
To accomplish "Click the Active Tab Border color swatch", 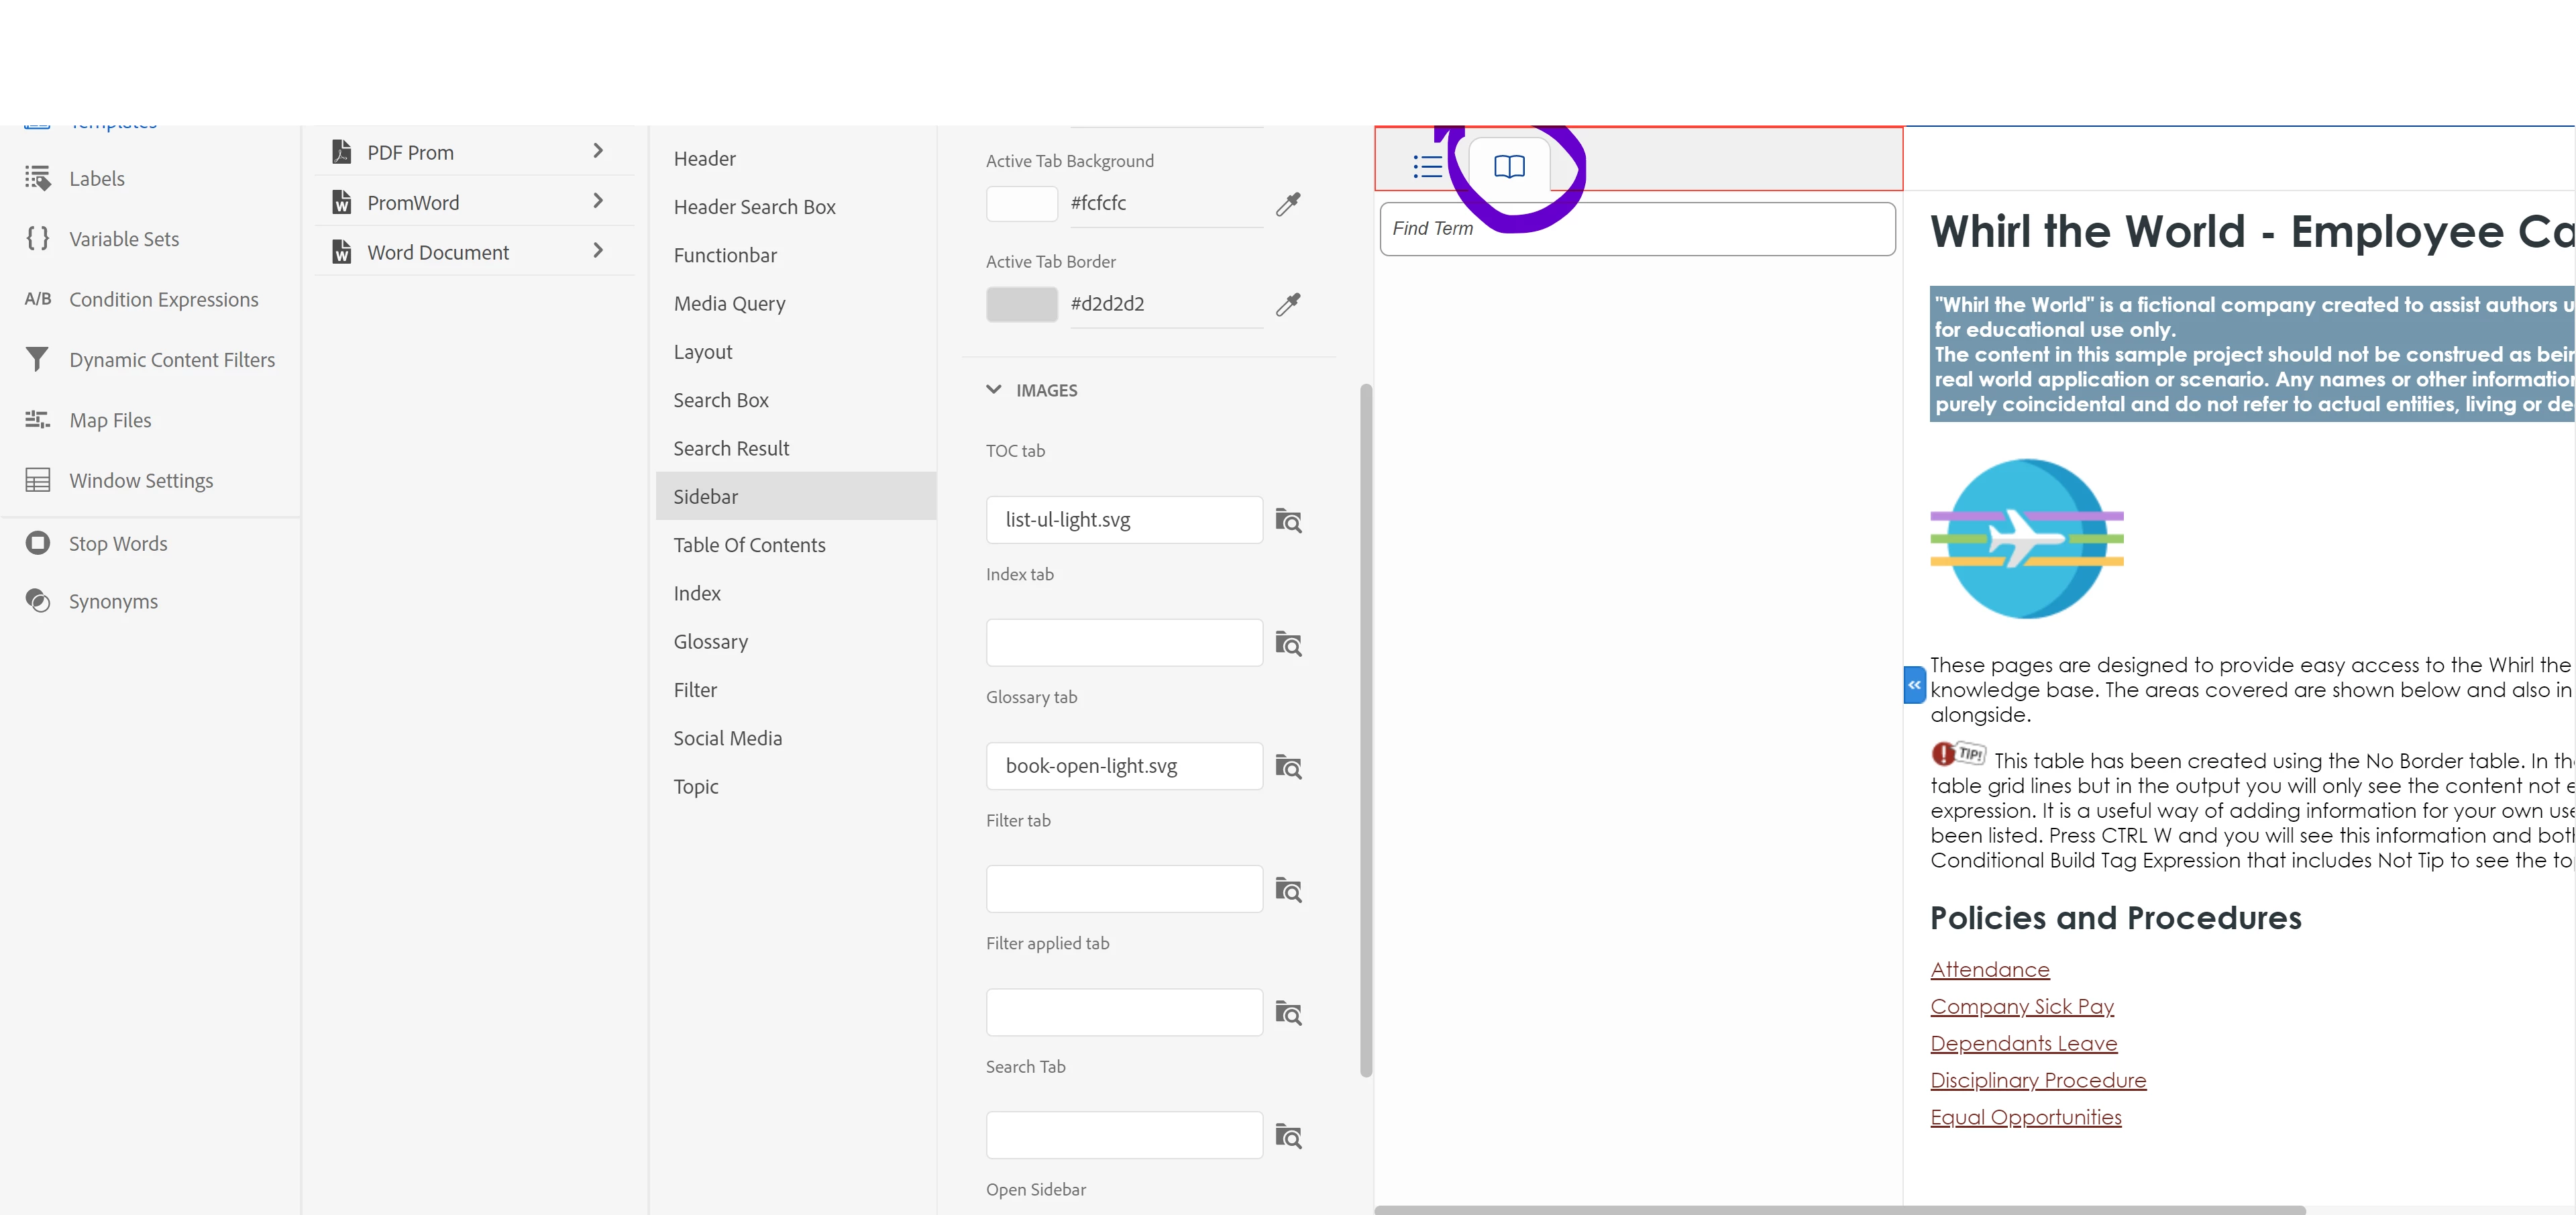I will tap(1021, 304).
